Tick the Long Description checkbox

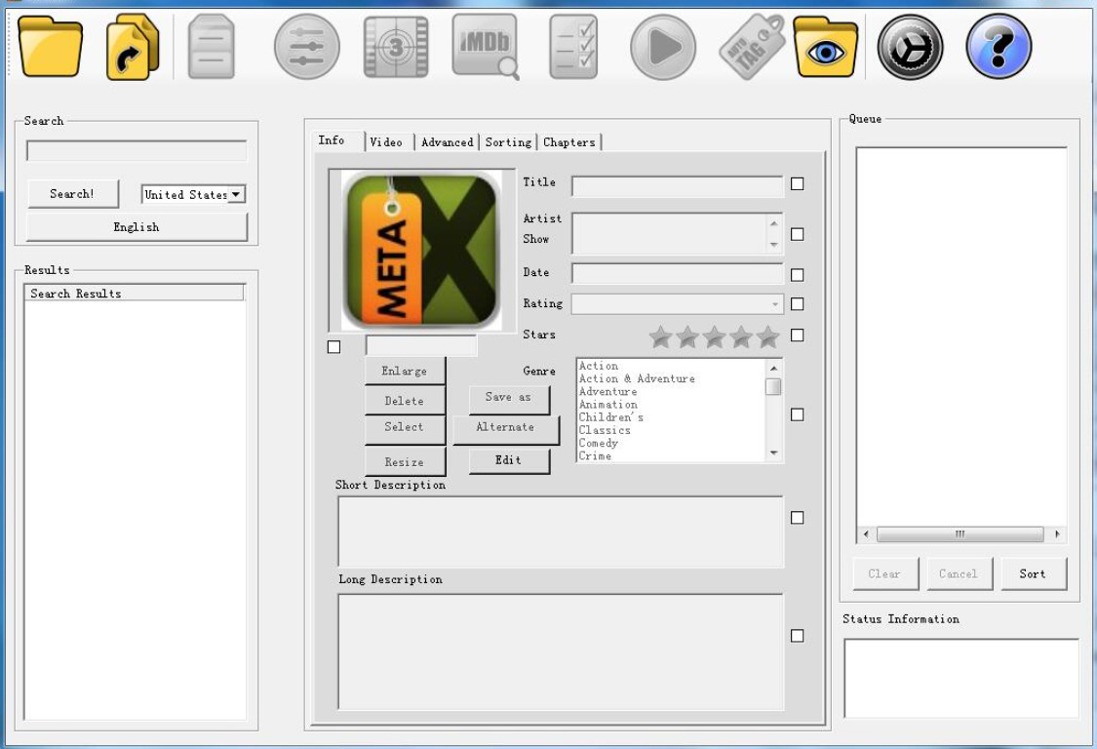click(797, 636)
